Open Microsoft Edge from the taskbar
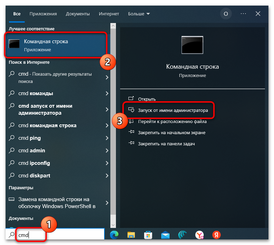This screenshot has height=245, width=274. click(x=114, y=235)
